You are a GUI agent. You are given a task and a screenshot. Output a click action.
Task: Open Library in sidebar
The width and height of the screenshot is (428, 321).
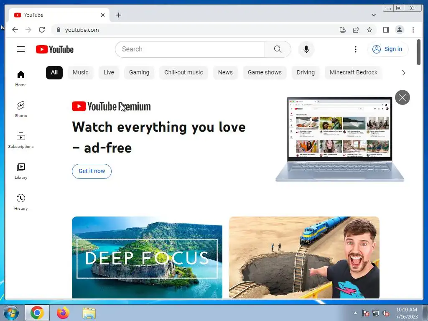click(x=21, y=171)
